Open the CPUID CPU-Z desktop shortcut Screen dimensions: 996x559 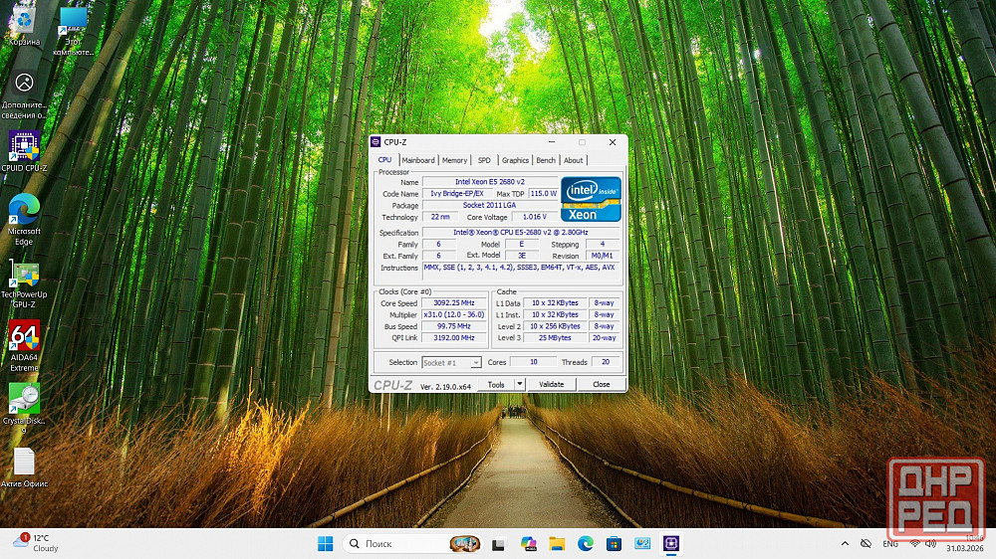(x=24, y=147)
